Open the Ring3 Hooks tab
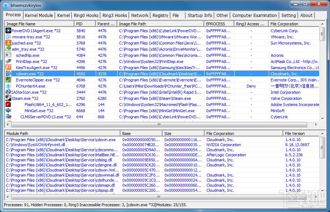330x212 pixels. pos(115,15)
